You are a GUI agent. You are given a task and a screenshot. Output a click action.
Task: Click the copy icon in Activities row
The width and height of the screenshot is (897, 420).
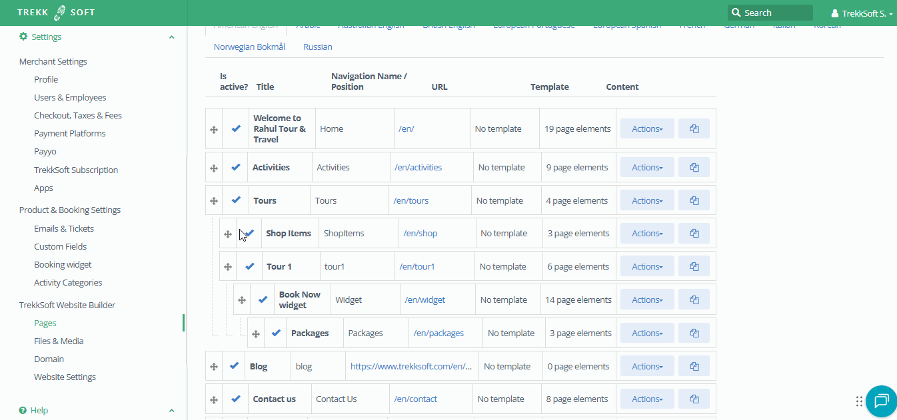694,168
